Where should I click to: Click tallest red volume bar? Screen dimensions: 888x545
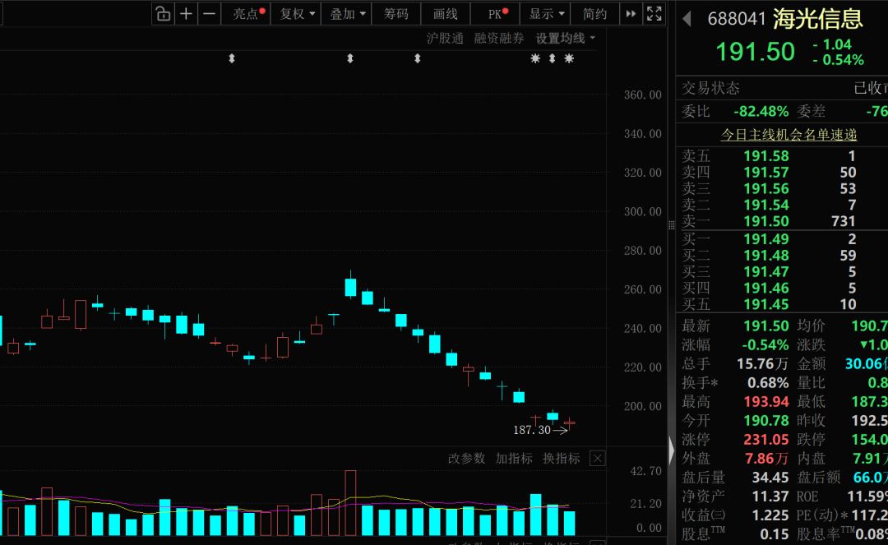point(350,502)
